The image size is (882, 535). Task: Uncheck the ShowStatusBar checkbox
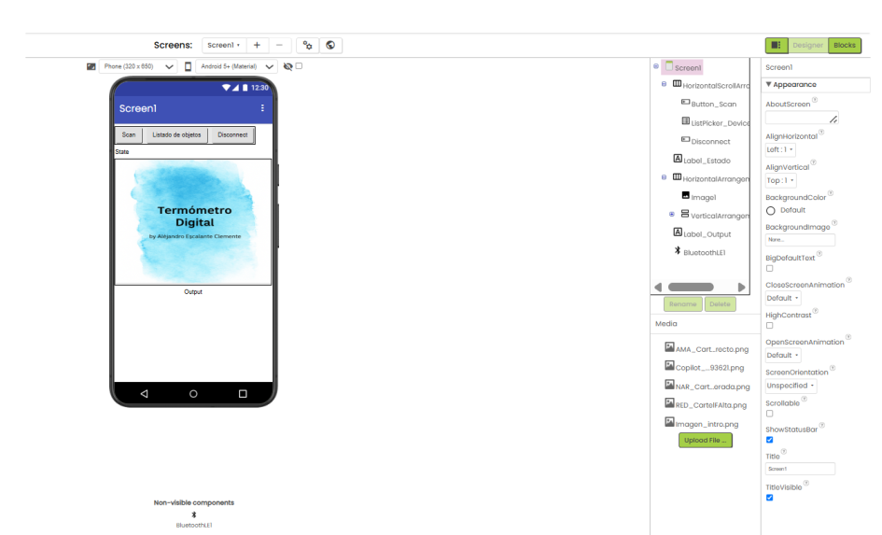tap(769, 439)
